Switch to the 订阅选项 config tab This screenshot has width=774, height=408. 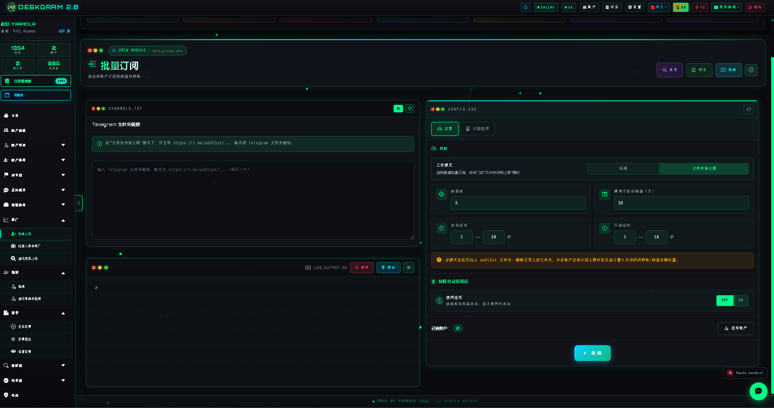pyautogui.click(x=477, y=129)
